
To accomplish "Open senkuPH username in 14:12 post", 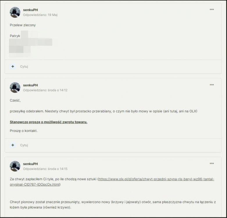I will pyautogui.click(x=31, y=85).
